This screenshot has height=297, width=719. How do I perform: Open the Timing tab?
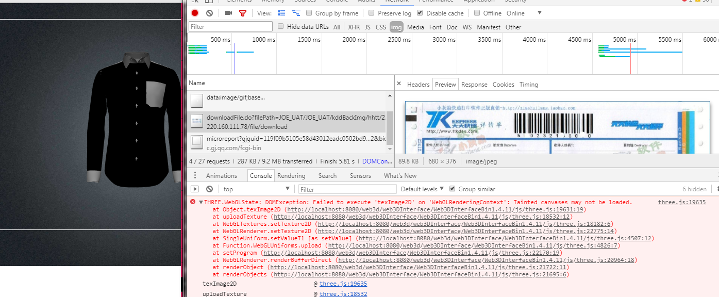[x=529, y=84]
